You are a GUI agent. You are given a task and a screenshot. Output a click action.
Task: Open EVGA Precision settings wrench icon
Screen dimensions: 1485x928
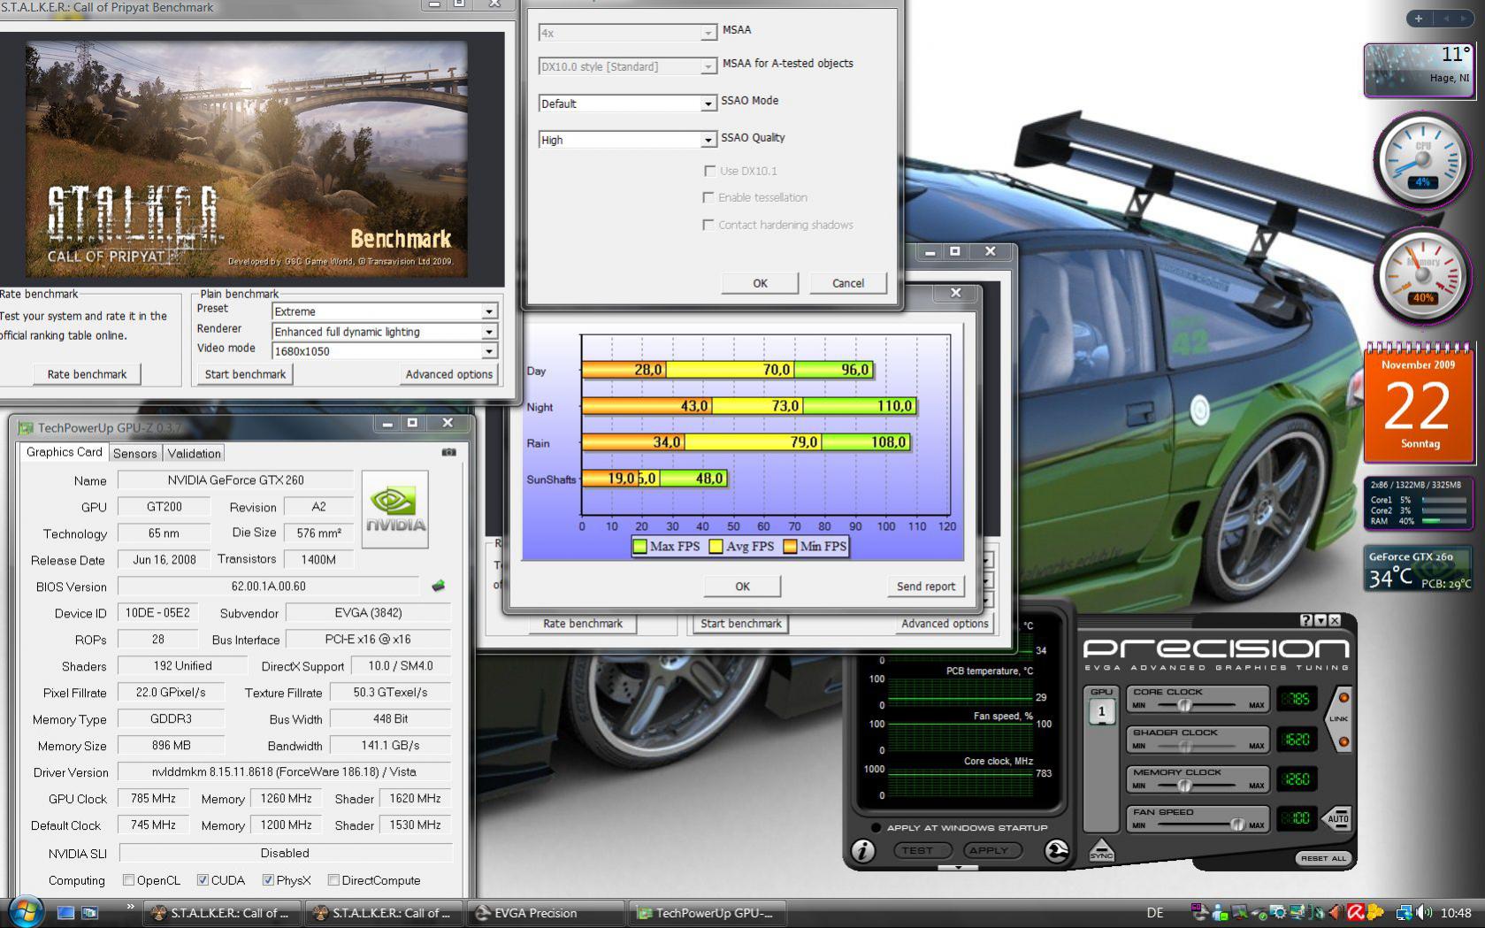coord(1056,851)
